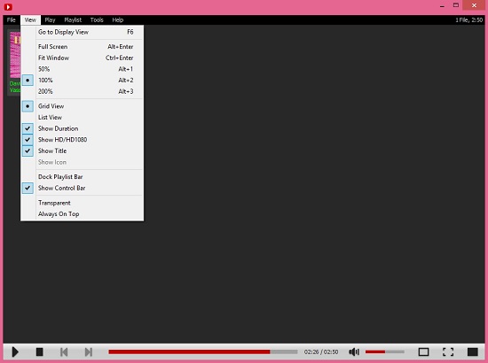Switch playlist to Grid View
488x363 pixels.
click(x=83, y=106)
